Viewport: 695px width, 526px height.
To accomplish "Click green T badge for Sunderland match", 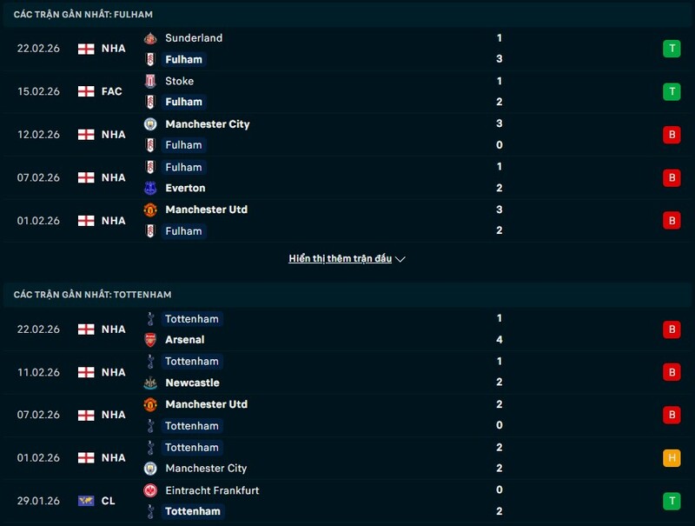I will click(671, 49).
